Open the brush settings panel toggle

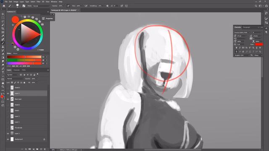pyautogui.click(x=24, y=6)
